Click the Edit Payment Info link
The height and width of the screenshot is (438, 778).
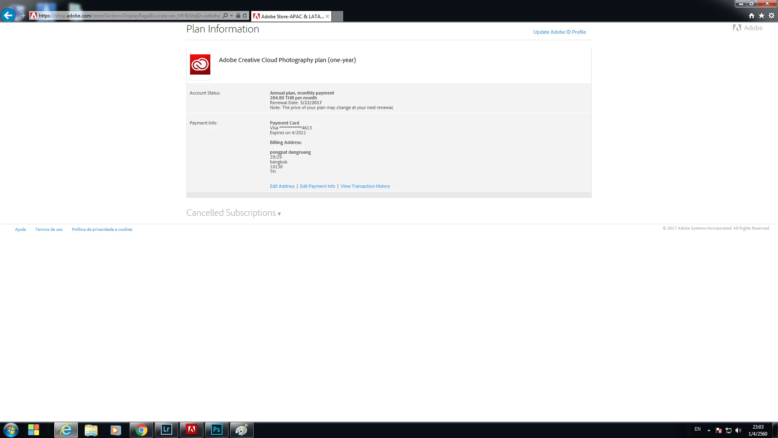[x=317, y=186]
